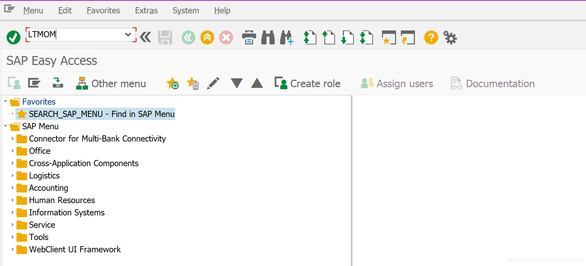This screenshot has width=586, height=266.
Task: Expand the Office folder
Action: 12,151
